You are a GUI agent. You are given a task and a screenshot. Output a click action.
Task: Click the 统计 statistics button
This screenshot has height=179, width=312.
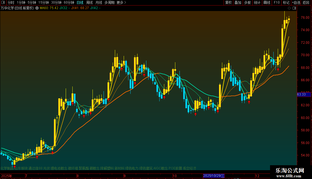257,2
